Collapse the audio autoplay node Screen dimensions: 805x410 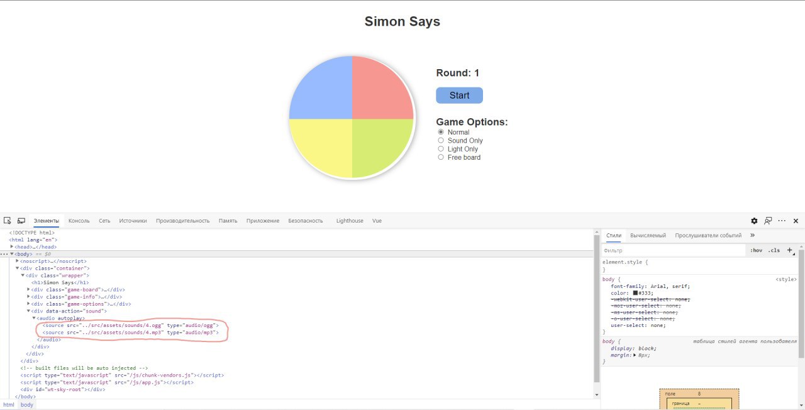[34, 318]
